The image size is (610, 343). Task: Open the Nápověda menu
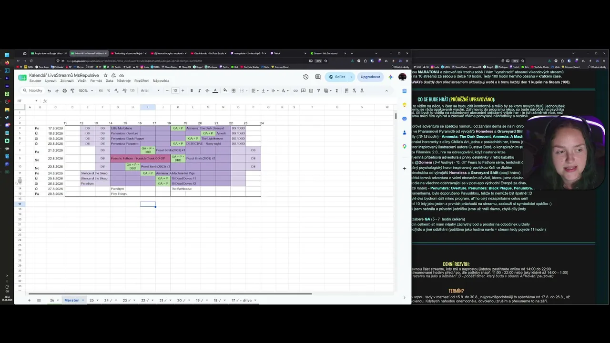(x=161, y=81)
